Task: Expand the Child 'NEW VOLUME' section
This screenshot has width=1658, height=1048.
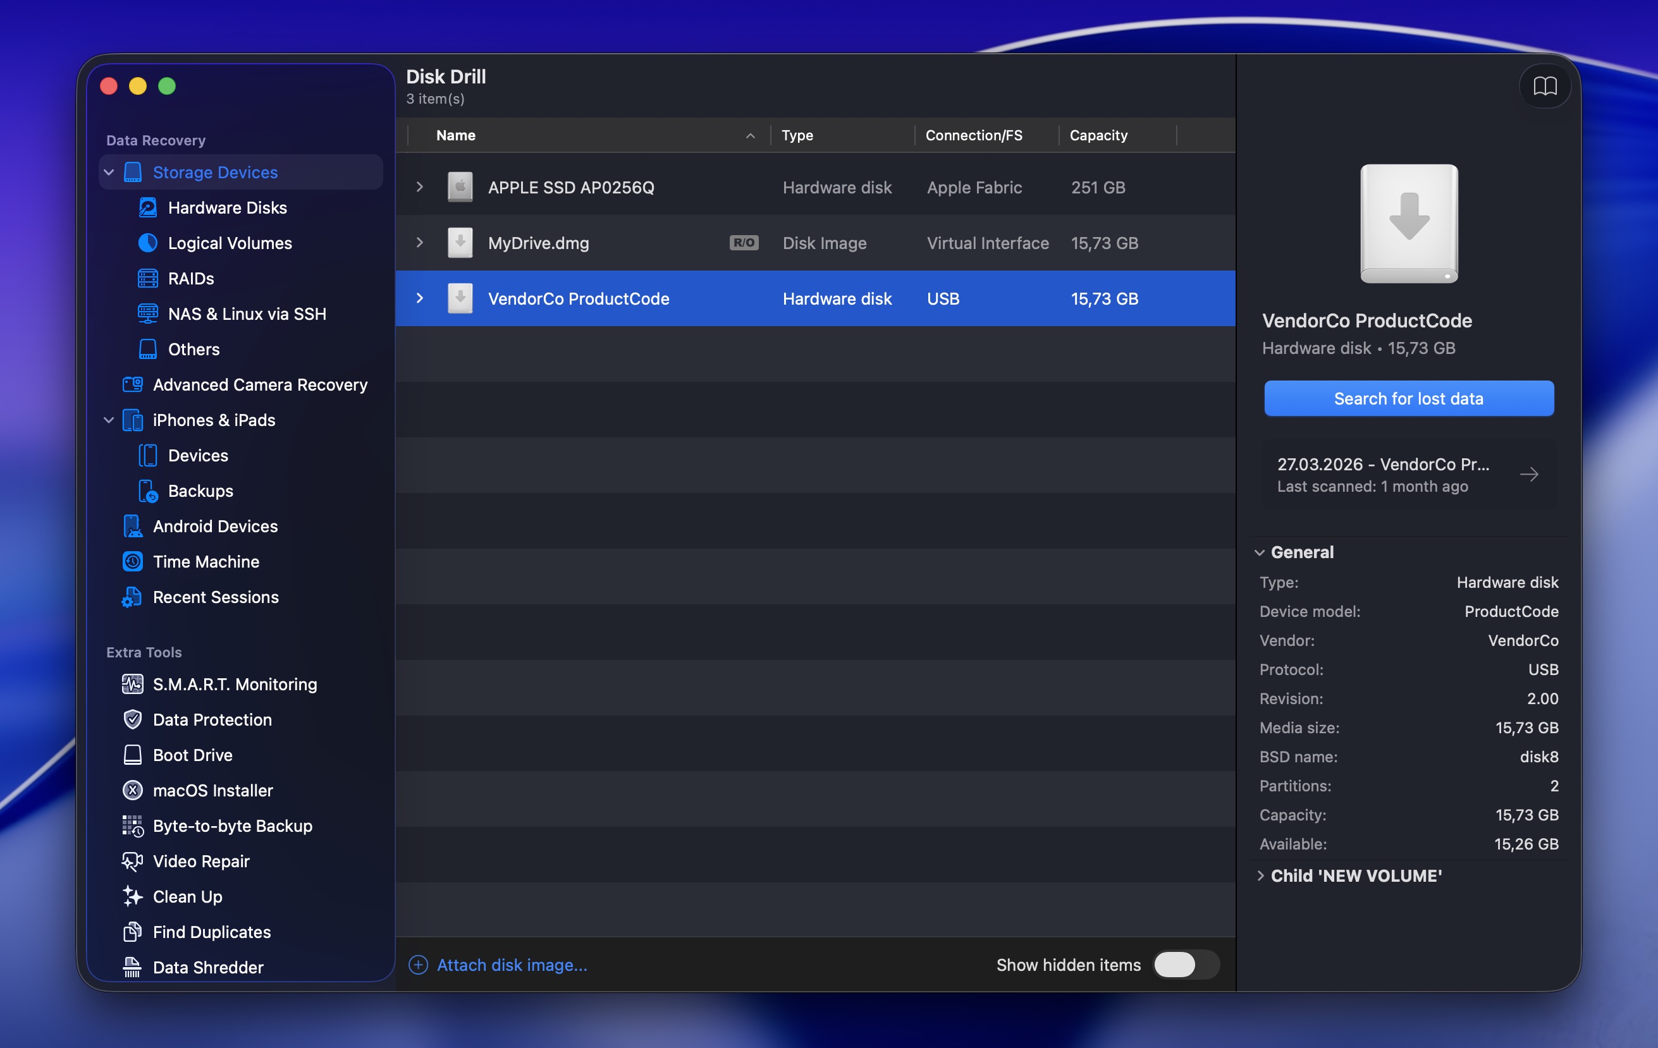Action: (x=1260, y=876)
